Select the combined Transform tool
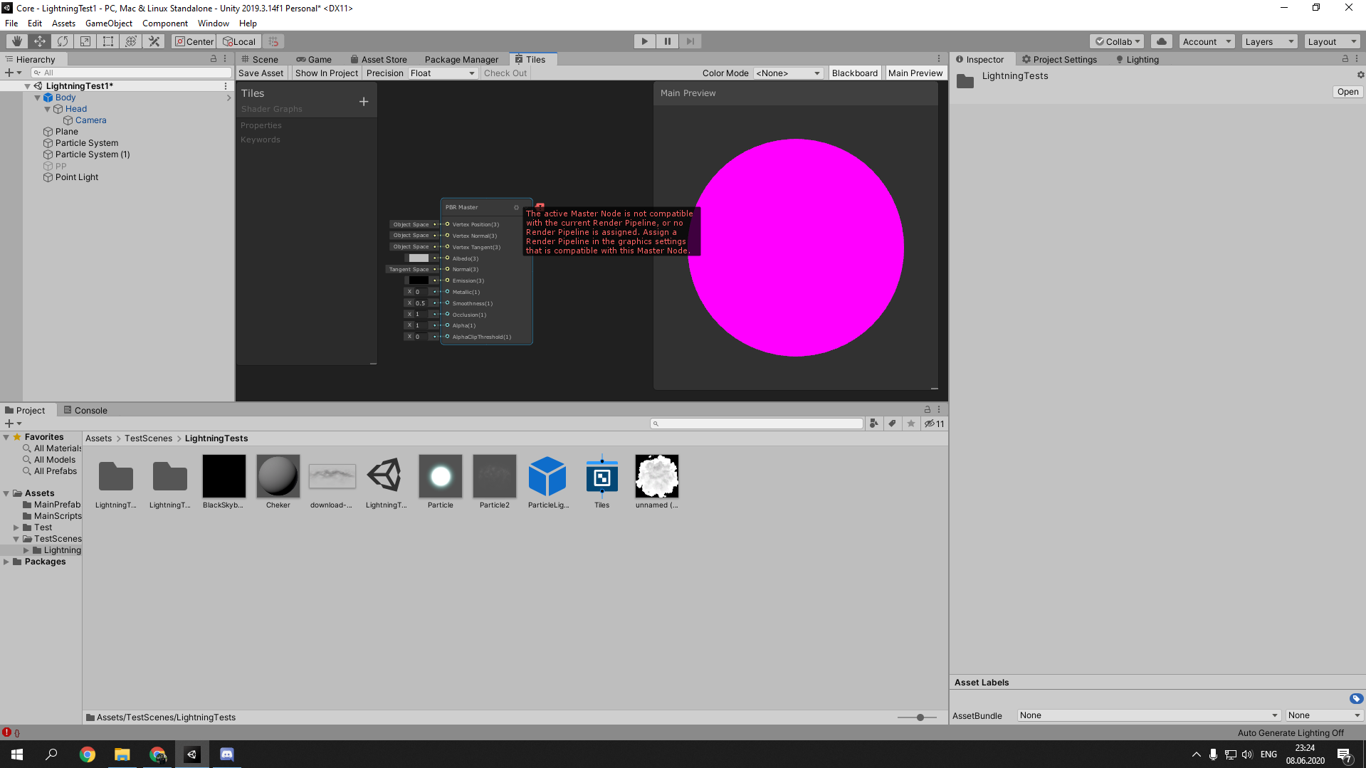This screenshot has height=768, width=1366. [x=131, y=41]
